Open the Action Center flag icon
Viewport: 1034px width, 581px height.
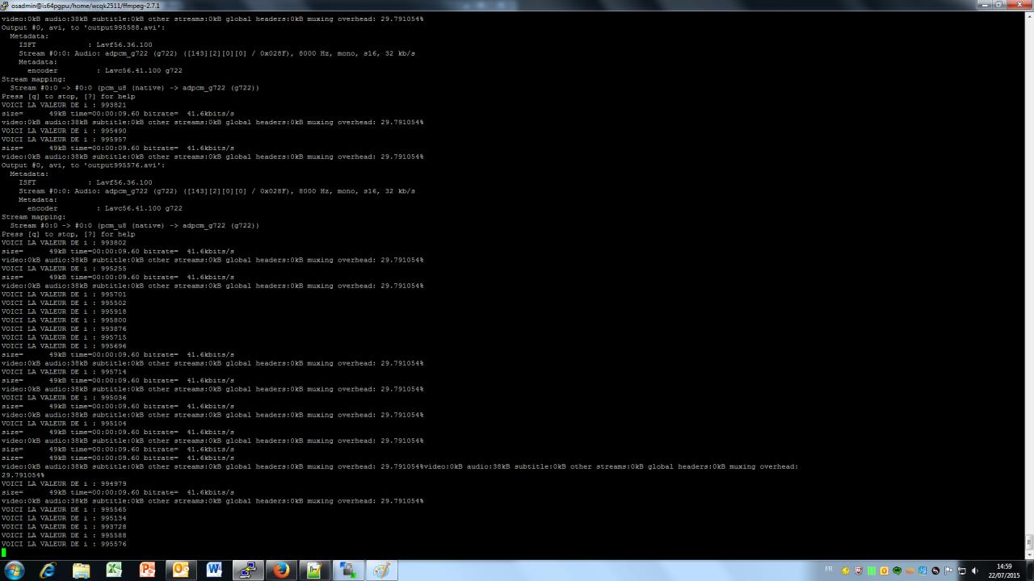(x=948, y=571)
